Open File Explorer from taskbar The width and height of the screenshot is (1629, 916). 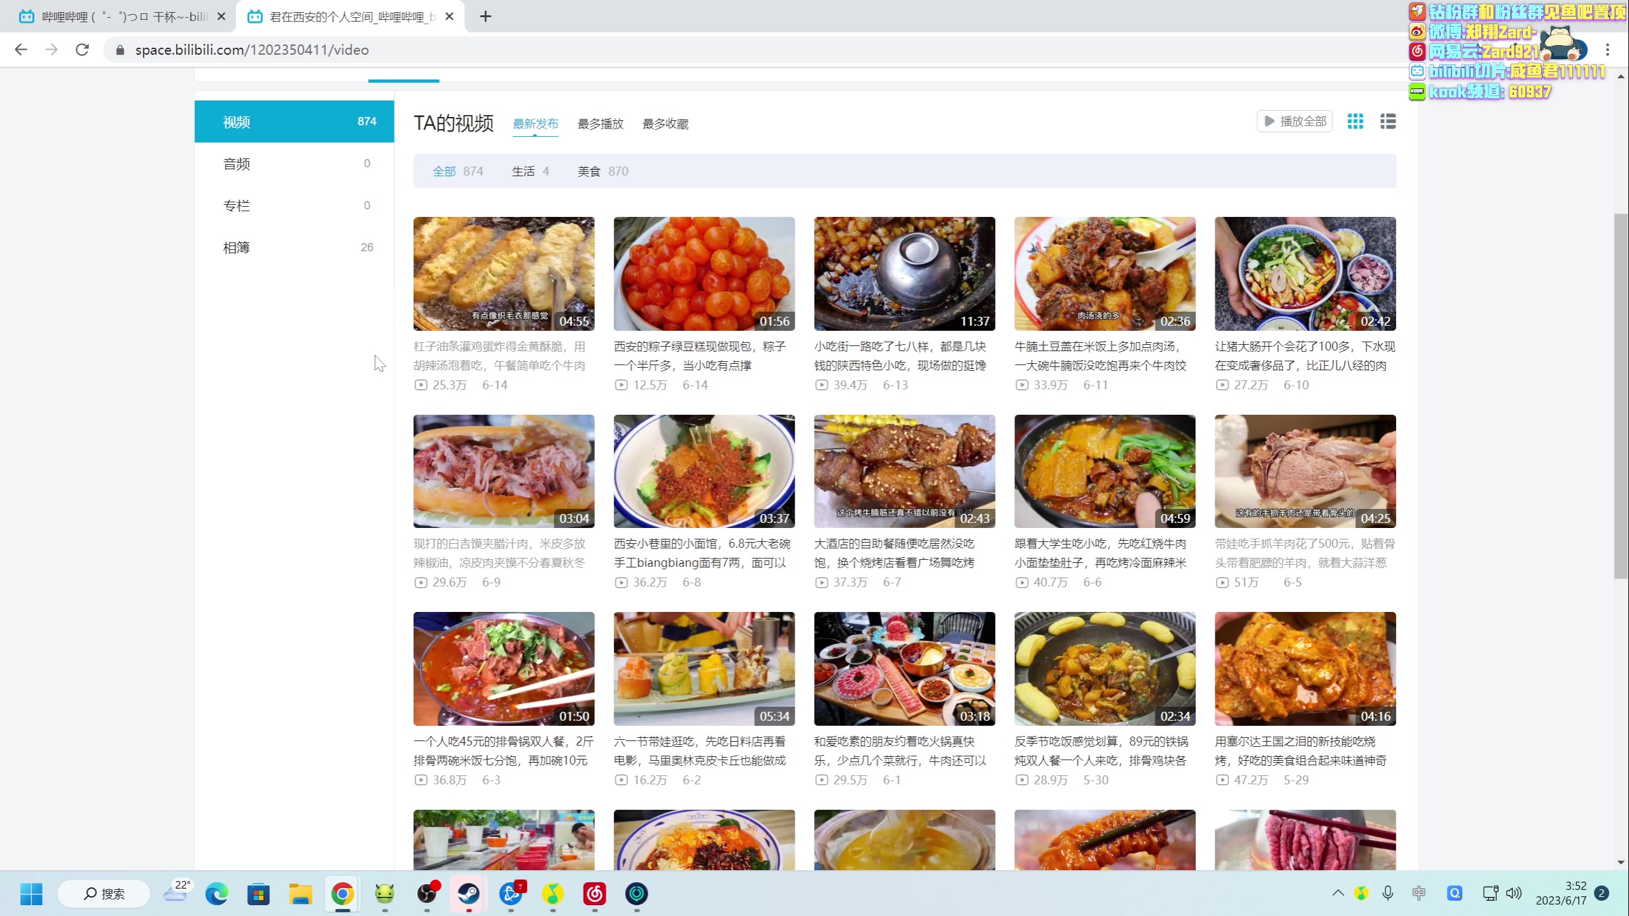coord(300,894)
